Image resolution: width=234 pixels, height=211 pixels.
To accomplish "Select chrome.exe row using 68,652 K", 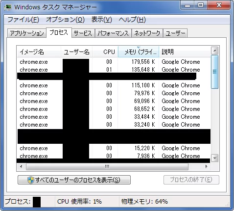I will tap(114, 109).
